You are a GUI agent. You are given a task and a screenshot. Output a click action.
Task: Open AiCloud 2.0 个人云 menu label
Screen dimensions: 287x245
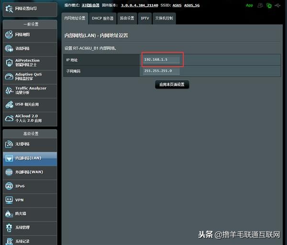tap(28, 118)
